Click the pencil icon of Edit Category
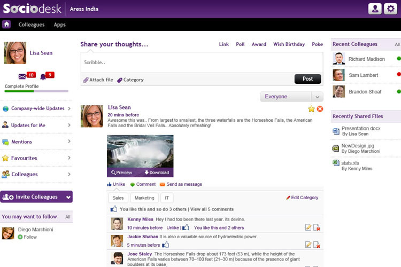The height and width of the screenshot is (267, 401). click(288, 198)
